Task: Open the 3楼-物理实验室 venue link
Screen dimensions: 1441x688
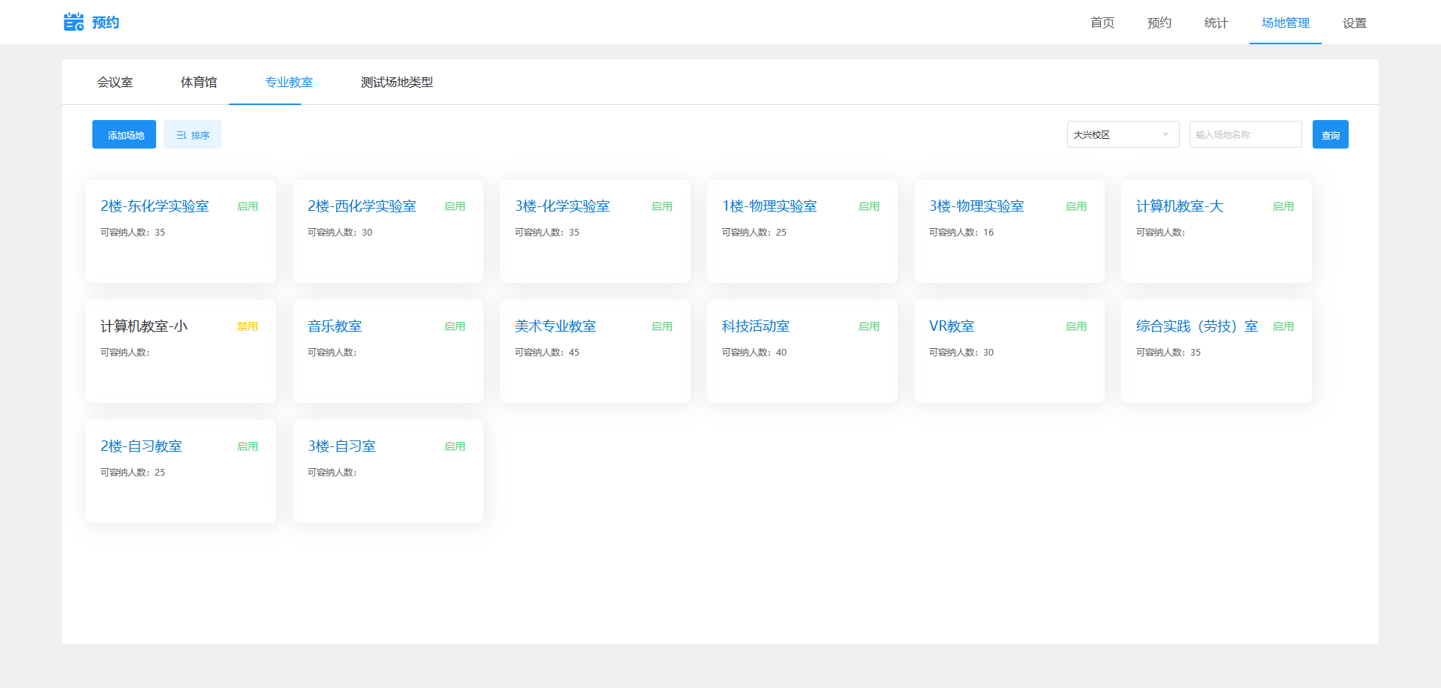Action: pyautogui.click(x=976, y=206)
